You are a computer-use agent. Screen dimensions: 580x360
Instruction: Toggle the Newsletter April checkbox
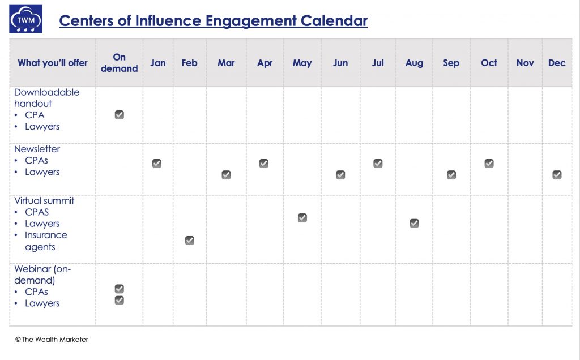tap(264, 164)
